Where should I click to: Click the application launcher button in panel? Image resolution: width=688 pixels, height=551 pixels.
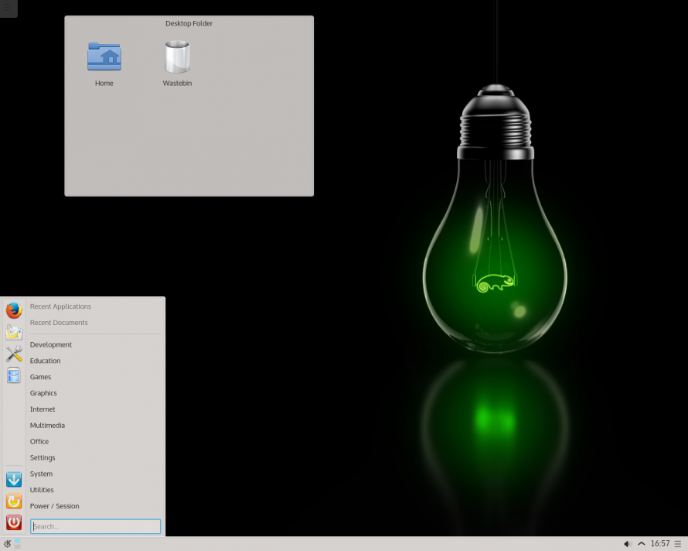click(x=7, y=544)
